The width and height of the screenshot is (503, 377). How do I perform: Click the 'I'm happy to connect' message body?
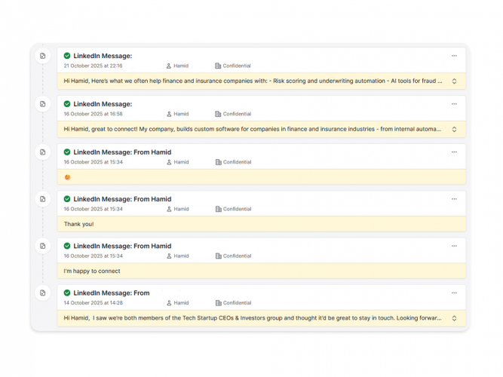(92, 271)
